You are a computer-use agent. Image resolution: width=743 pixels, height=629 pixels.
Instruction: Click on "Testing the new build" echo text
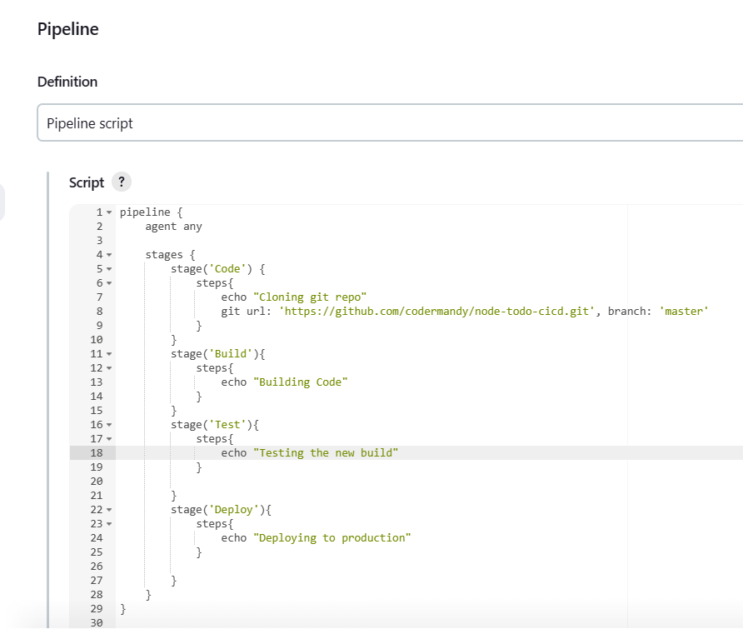[x=326, y=453]
